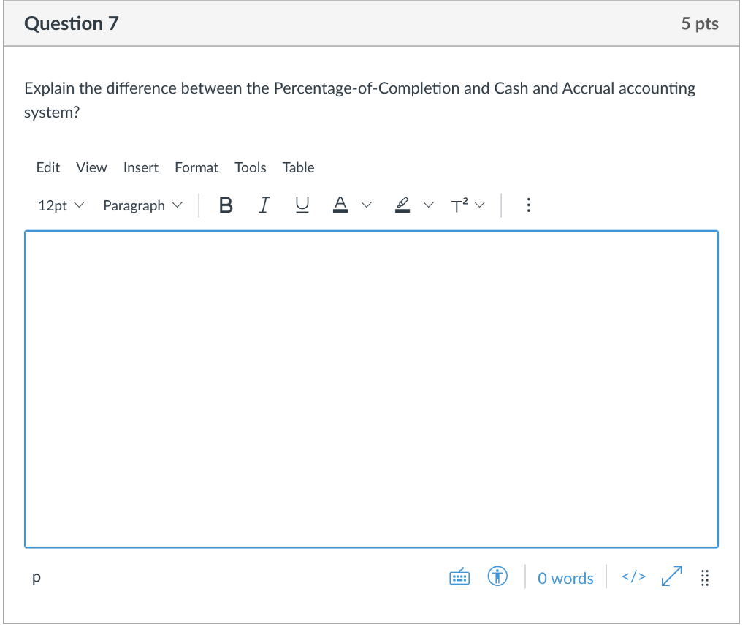Screen dimensions: 748x632
Task: Open the View menu
Action: point(91,168)
